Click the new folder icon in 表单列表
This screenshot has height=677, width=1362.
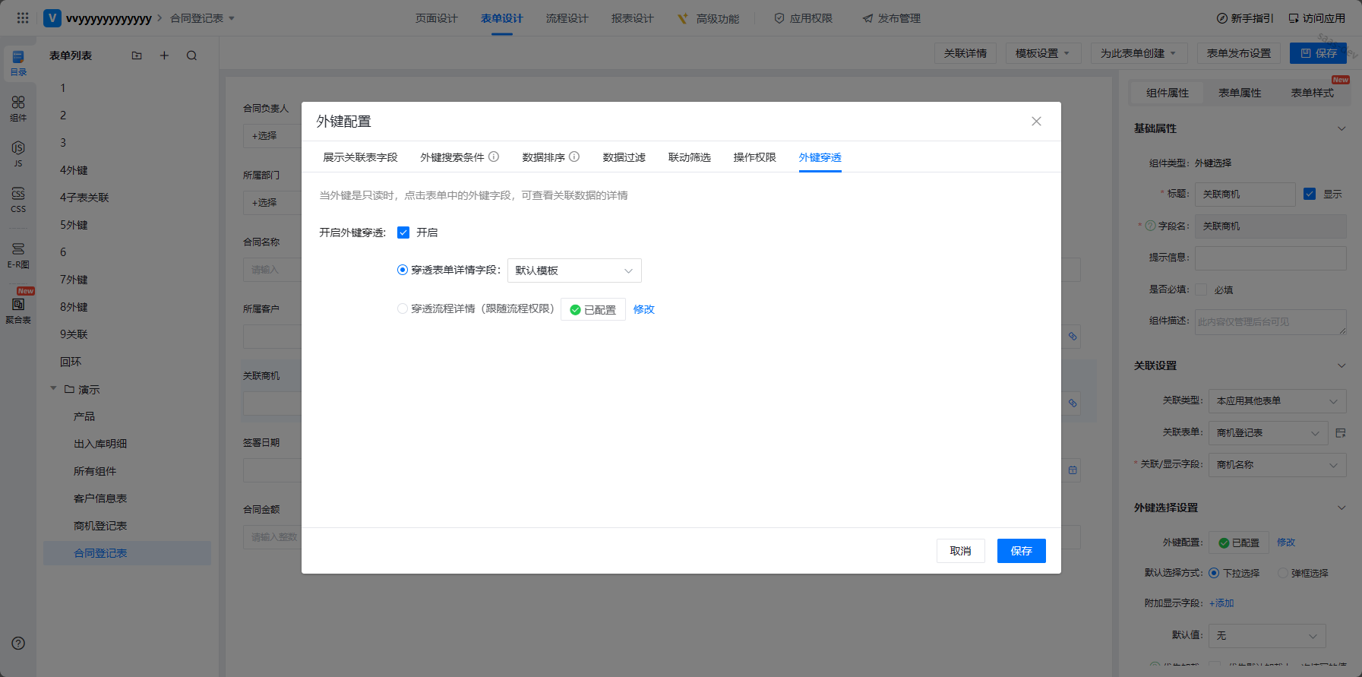(137, 55)
